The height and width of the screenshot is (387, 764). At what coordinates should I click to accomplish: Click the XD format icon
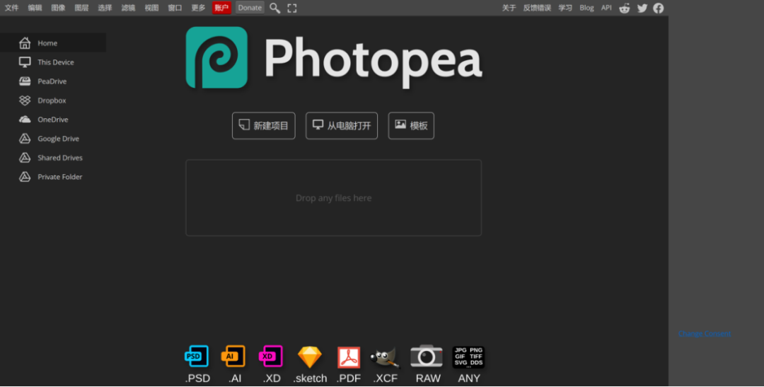[x=271, y=357]
